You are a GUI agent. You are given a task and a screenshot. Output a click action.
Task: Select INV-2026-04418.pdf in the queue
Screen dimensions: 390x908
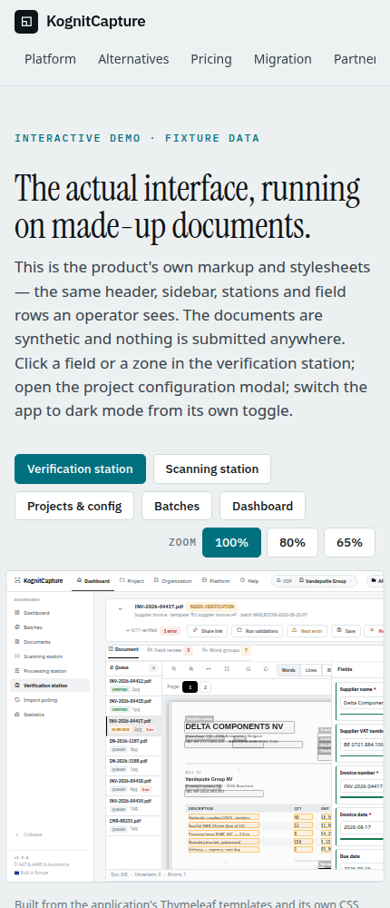click(133, 785)
